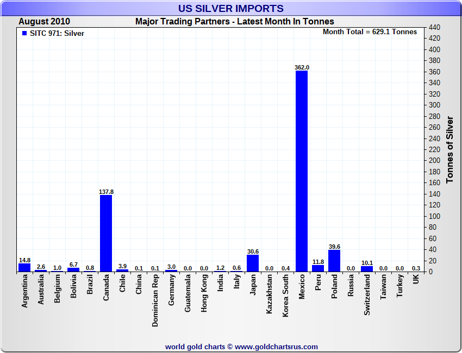462x353 pixels.
Task: Click the 440 mark on the y-axis
Action: 435,27
